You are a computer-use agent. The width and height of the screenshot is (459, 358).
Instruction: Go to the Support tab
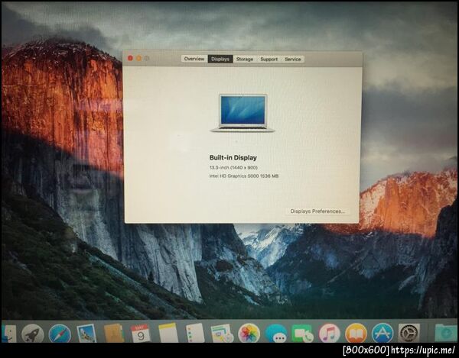(x=269, y=59)
